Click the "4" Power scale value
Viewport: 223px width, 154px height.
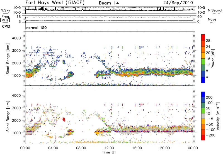207,77
